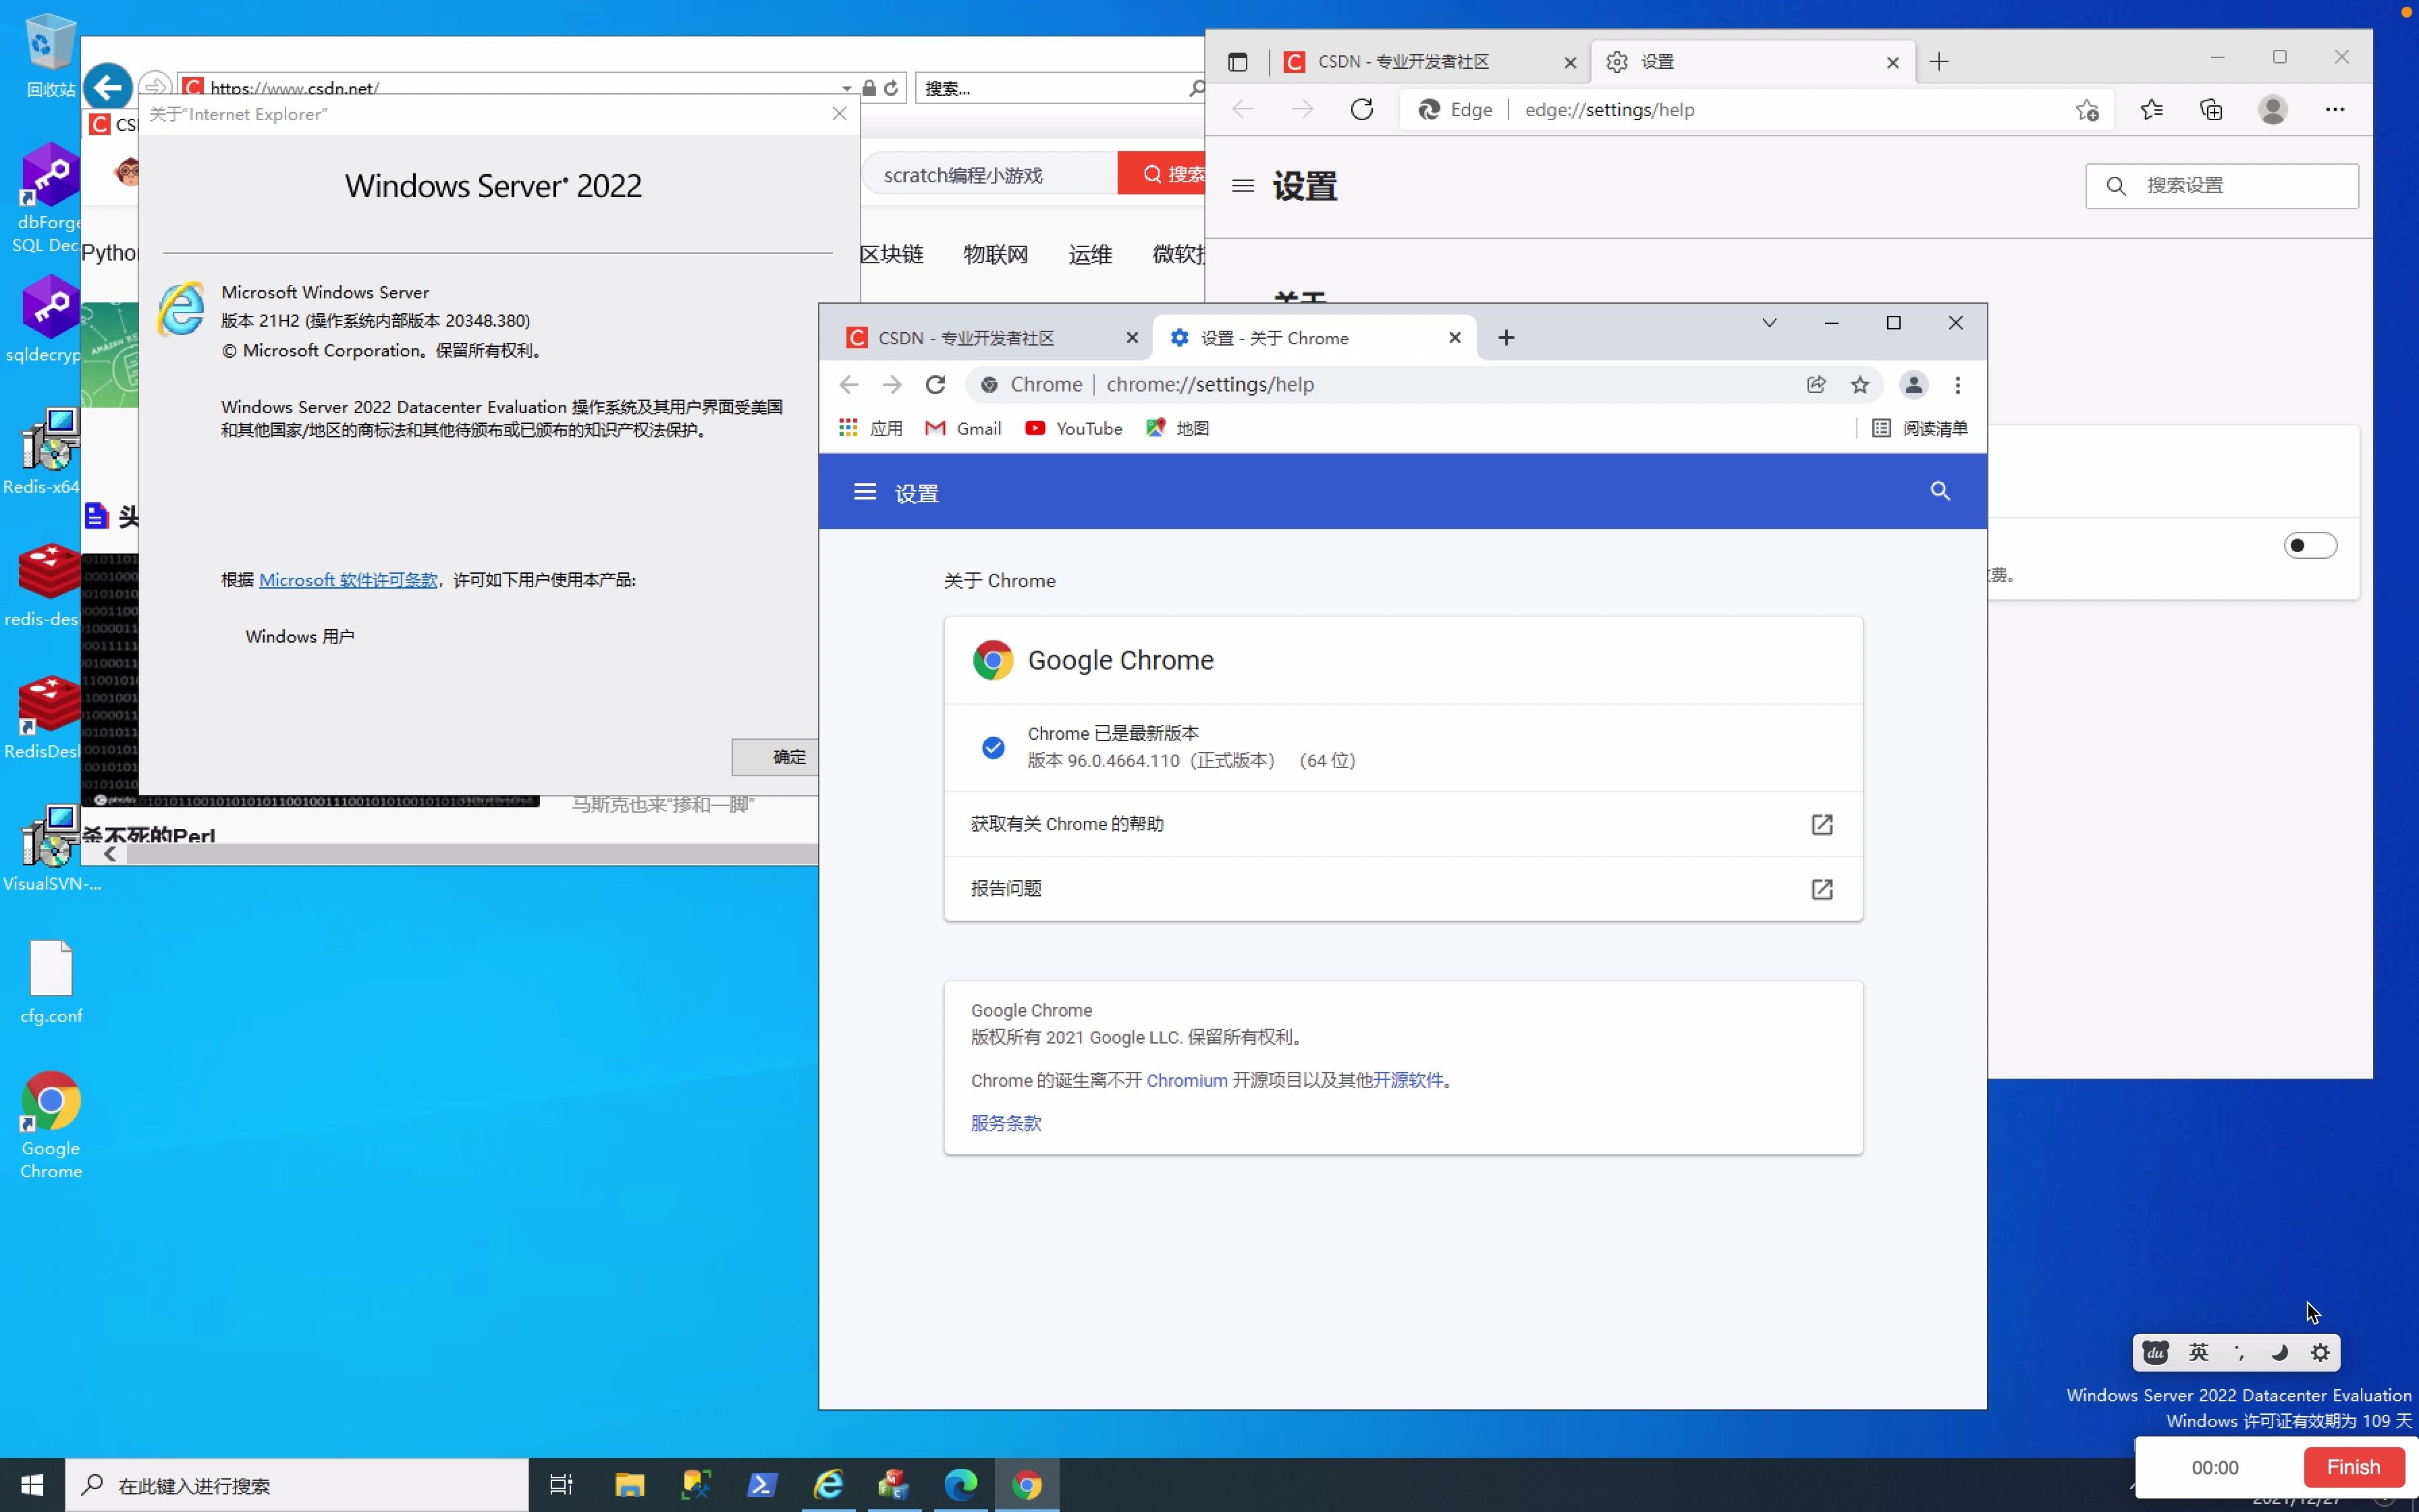Open the 运维 category on CSDN
This screenshot has height=1512, width=2419.
(x=1089, y=254)
